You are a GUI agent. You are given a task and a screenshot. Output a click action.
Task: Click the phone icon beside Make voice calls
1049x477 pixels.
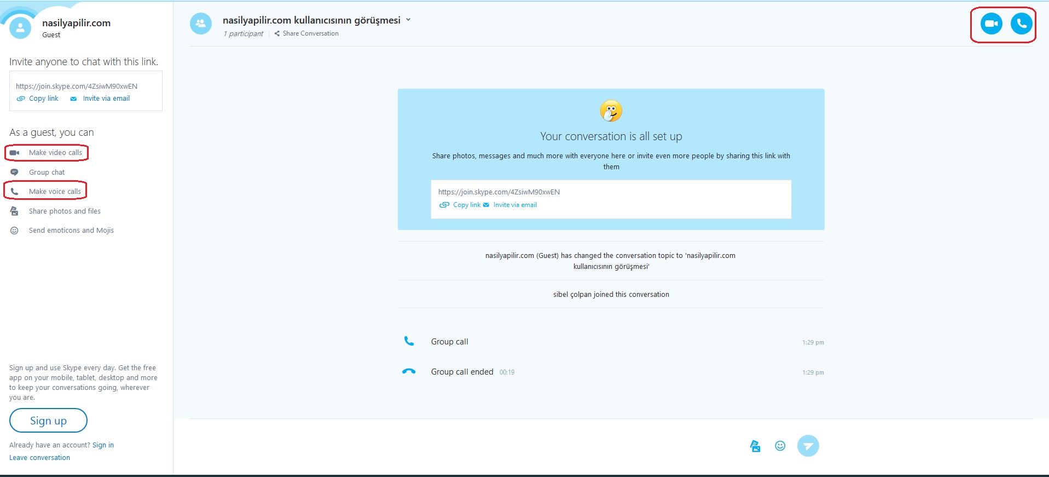pyautogui.click(x=15, y=192)
